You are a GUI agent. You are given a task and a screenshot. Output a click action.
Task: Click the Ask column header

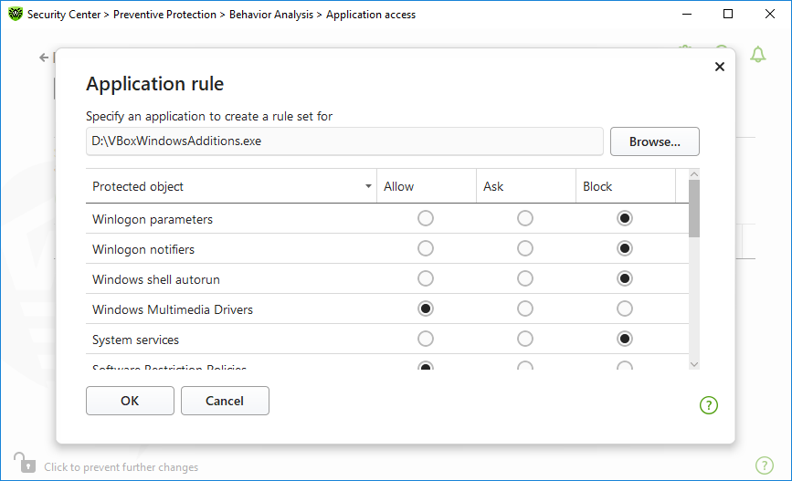(526, 186)
